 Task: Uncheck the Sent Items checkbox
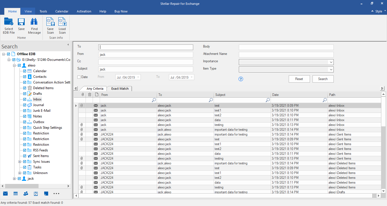click(x=25, y=156)
